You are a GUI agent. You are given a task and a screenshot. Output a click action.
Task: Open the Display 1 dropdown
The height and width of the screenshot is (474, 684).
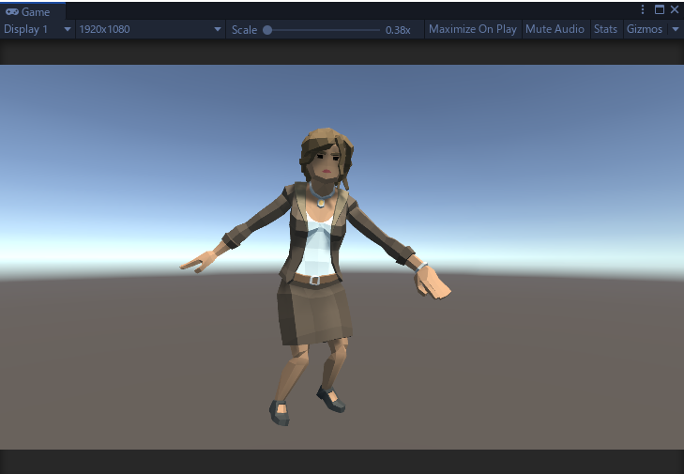(x=38, y=29)
